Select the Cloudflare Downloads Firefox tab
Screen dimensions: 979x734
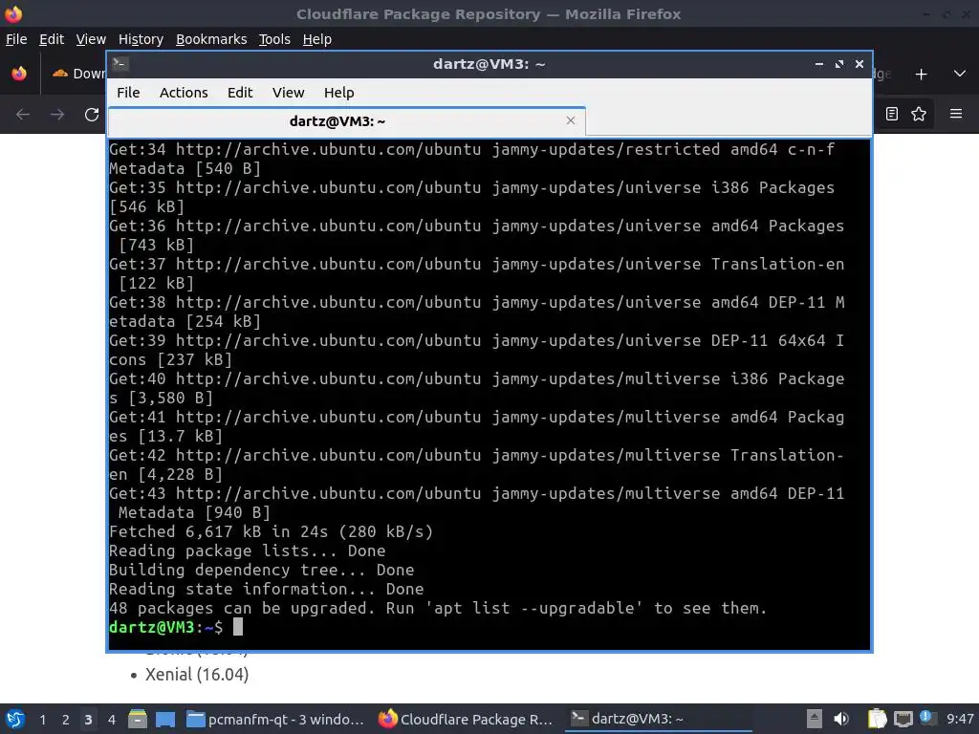pos(78,74)
